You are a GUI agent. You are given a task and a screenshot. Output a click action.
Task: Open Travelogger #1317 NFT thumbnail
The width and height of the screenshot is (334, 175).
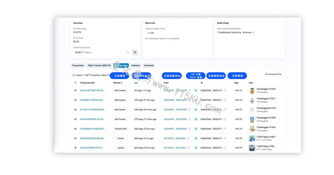(x=252, y=100)
